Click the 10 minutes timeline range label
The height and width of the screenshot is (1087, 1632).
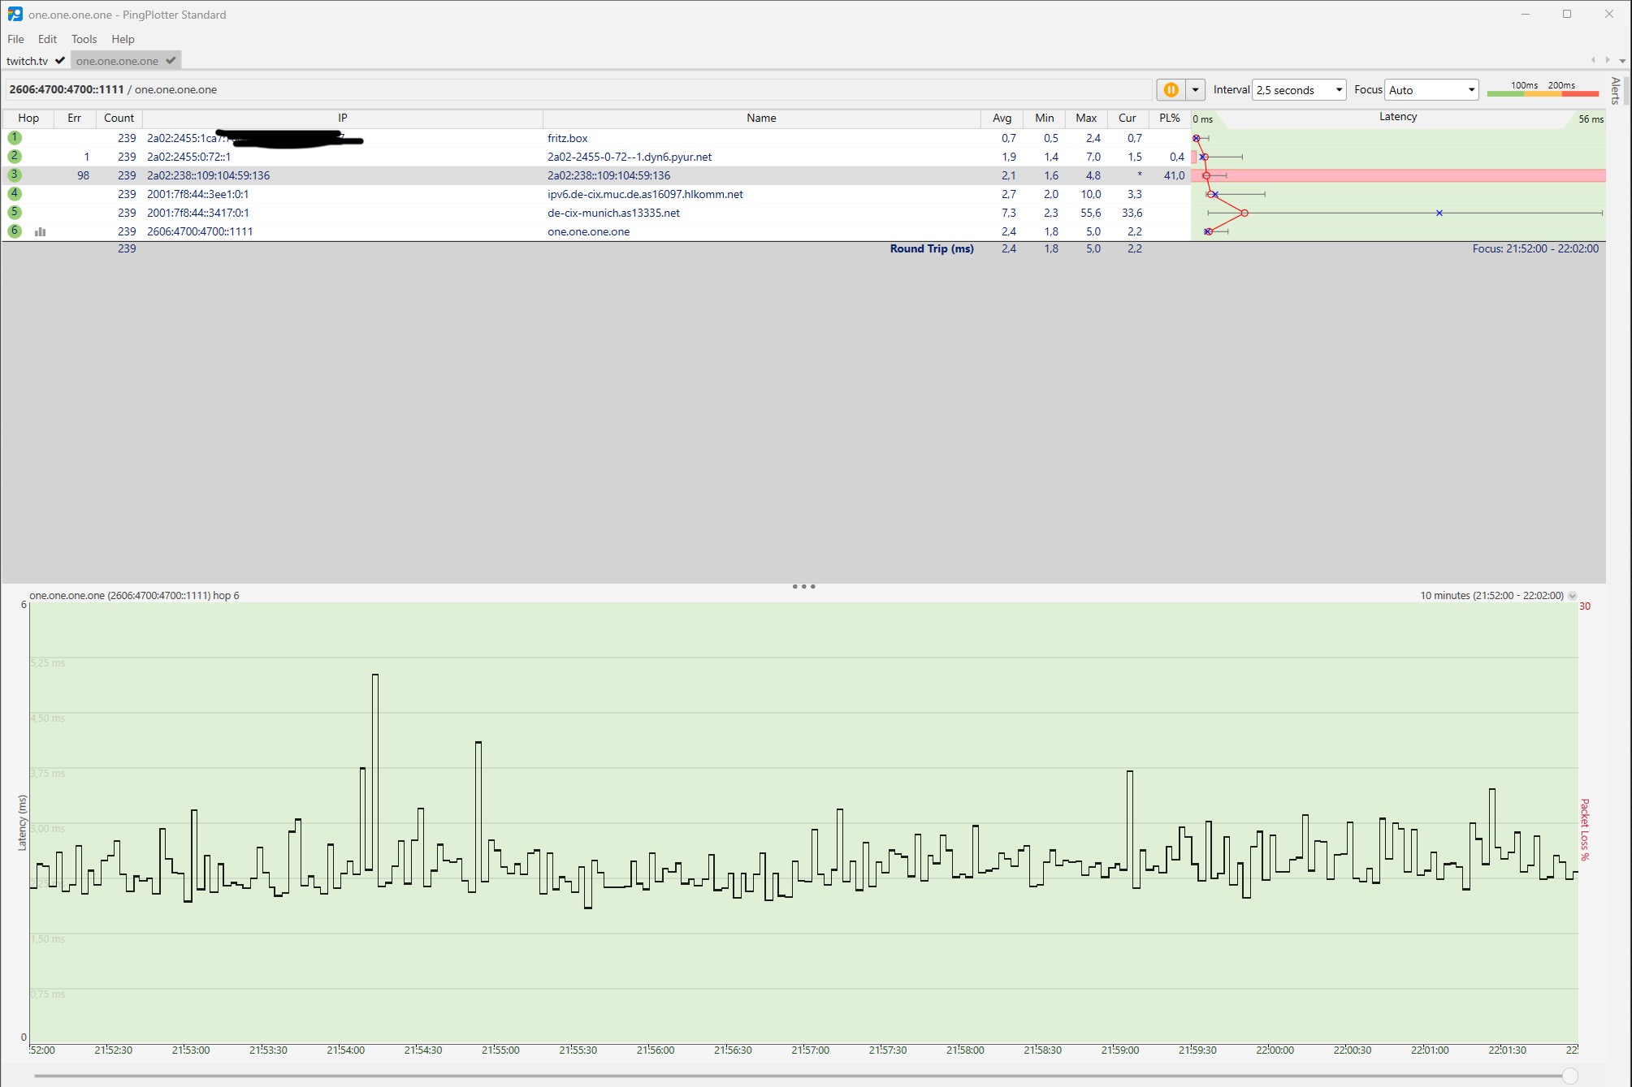(1491, 596)
